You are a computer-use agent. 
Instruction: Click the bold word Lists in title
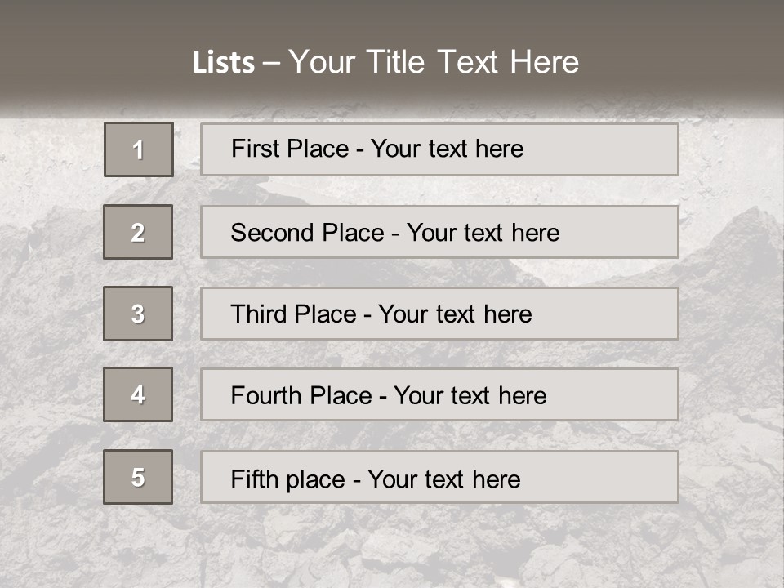click(224, 63)
